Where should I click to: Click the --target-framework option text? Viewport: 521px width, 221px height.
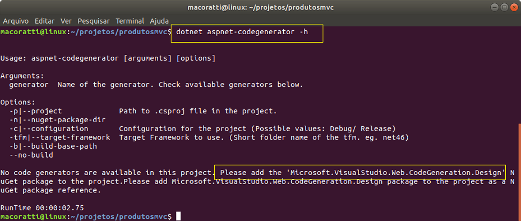click(x=60, y=137)
